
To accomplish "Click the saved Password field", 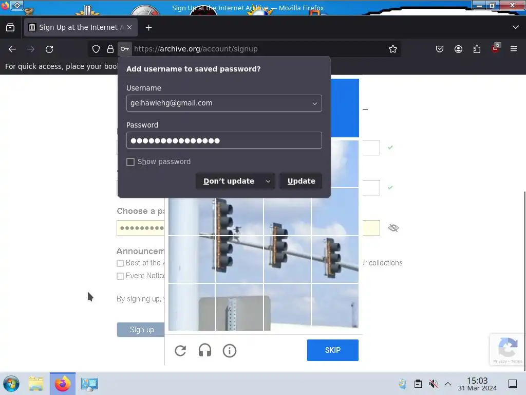I will 224,140.
